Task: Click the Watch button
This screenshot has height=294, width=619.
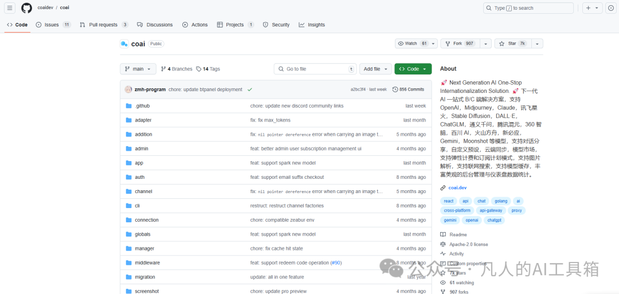Action: click(x=416, y=44)
